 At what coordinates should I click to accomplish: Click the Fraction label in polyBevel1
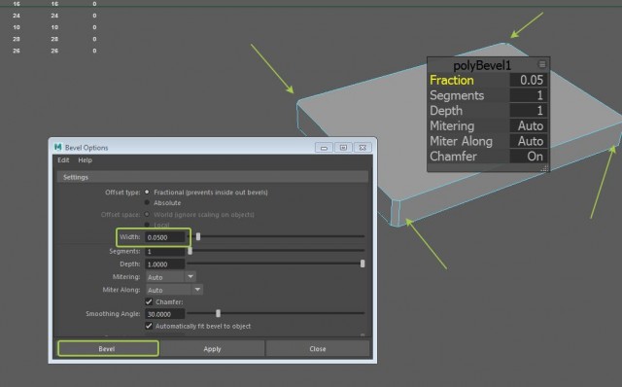pos(452,80)
